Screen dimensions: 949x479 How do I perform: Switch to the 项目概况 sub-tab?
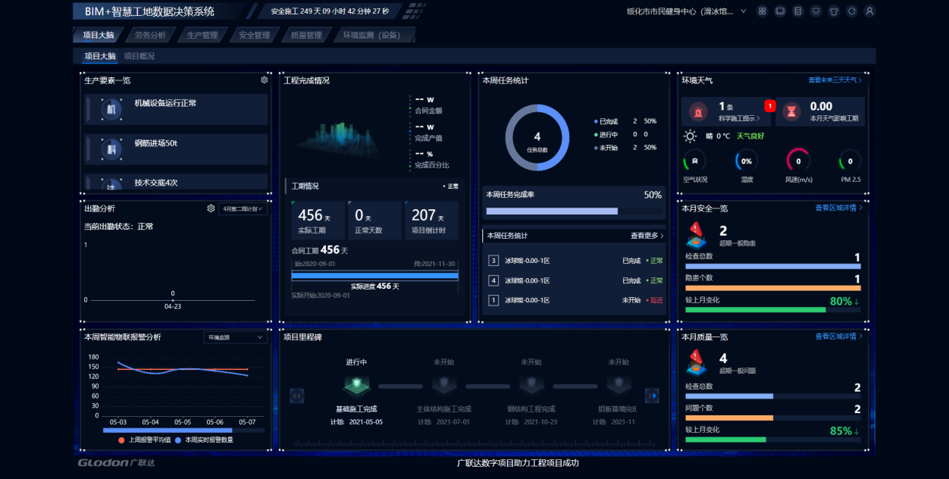[x=139, y=56]
